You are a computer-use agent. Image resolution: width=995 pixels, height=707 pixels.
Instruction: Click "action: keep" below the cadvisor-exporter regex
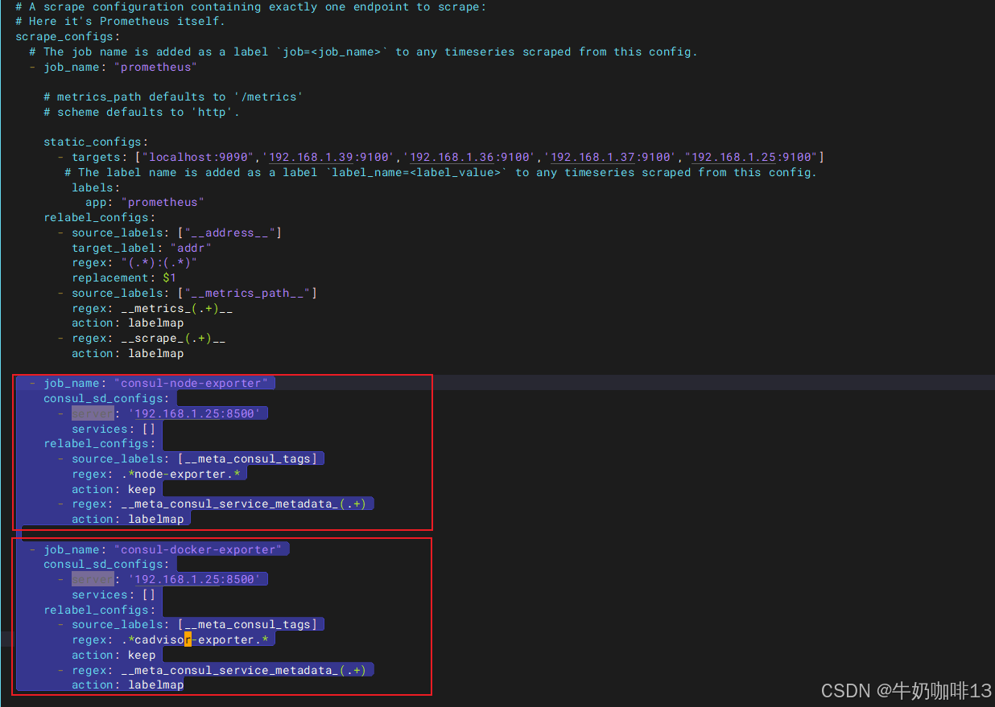[114, 655]
